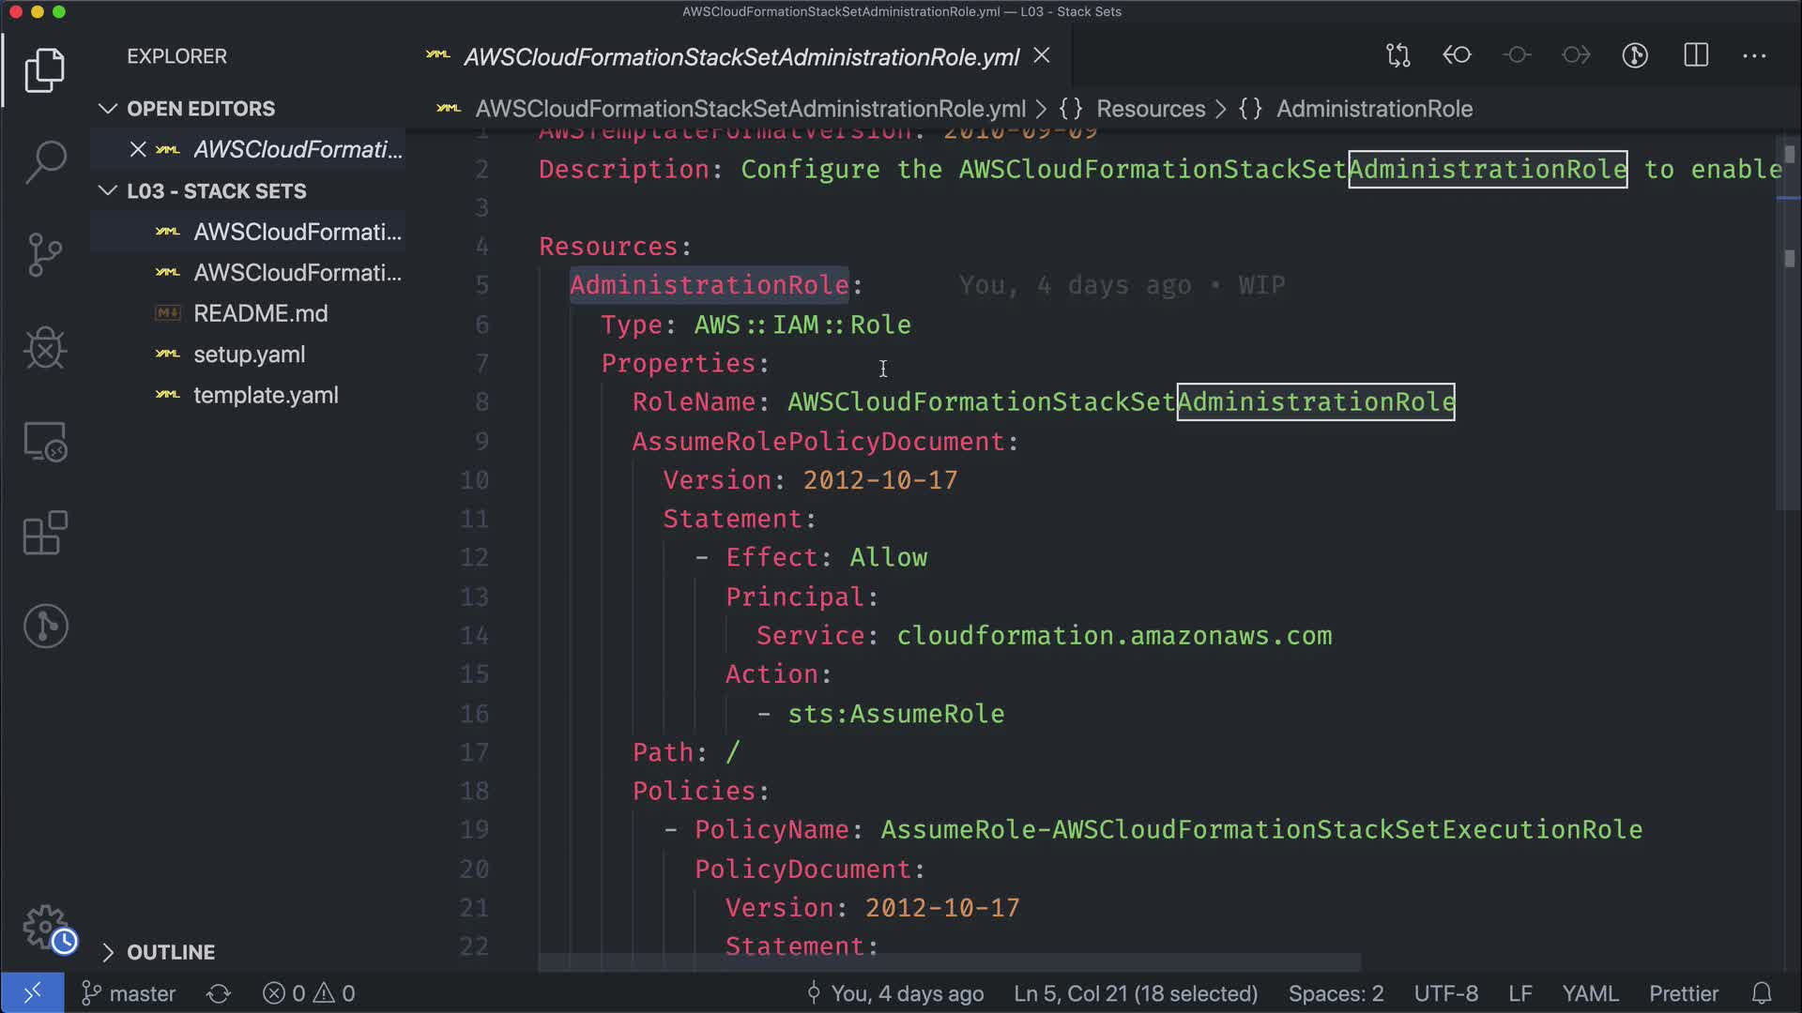The width and height of the screenshot is (1802, 1013).
Task: Open the Remote Explorer view
Action: pos(45,441)
